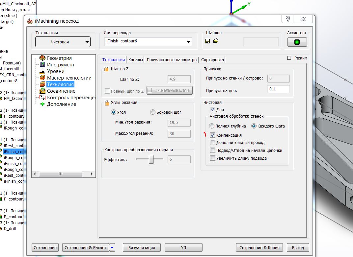
Task: Switch to the Сортировка tab
Action: 212,60
